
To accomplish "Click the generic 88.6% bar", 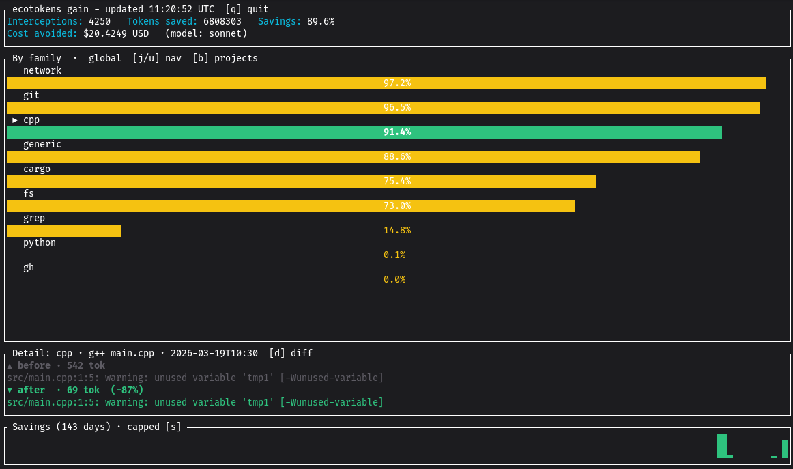I will point(354,157).
